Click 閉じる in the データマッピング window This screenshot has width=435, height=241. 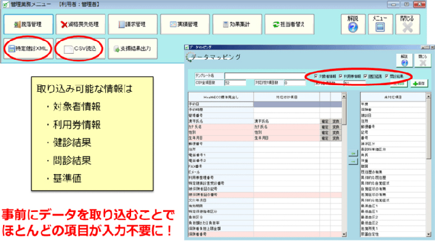(422, 60)
